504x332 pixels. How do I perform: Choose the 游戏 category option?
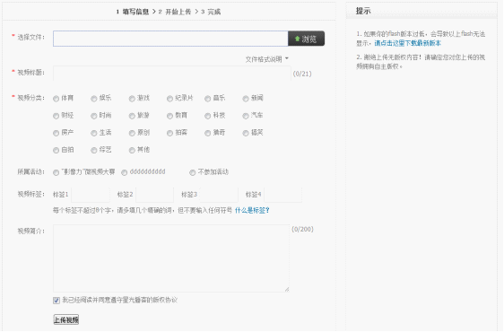(132, 99)
